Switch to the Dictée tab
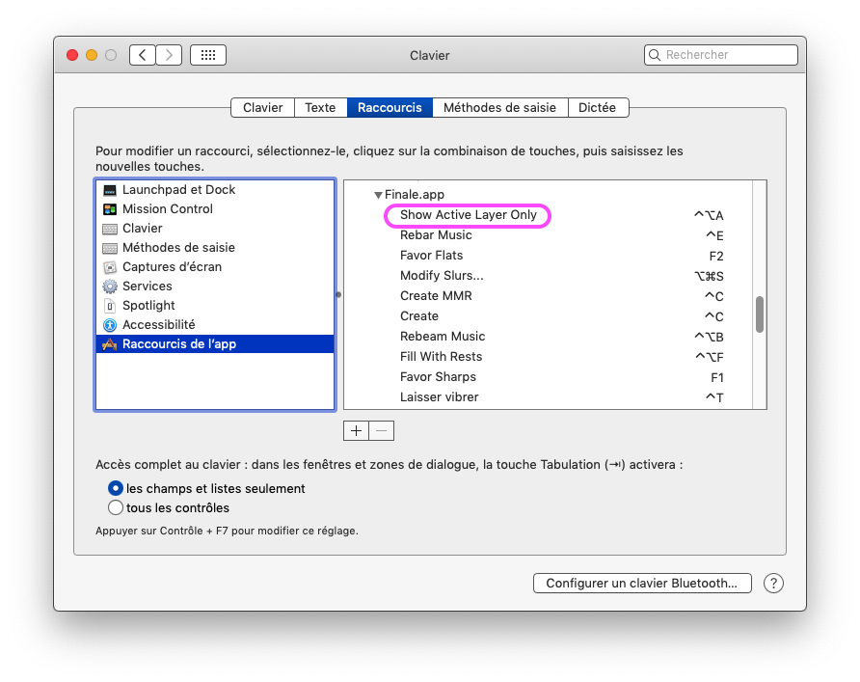Viewport: 860px width, 682px height. (598, 108)
